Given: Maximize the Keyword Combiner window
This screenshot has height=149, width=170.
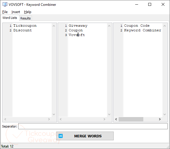Looking at the screenshot, I should click(x=150, y=4).
